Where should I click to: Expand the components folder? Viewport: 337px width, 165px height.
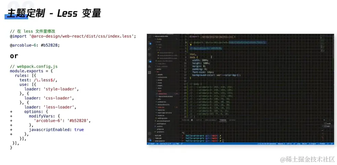162,77
